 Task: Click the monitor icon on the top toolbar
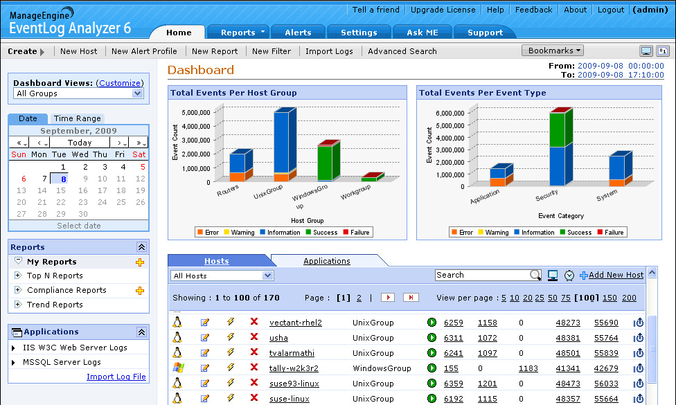646,51
